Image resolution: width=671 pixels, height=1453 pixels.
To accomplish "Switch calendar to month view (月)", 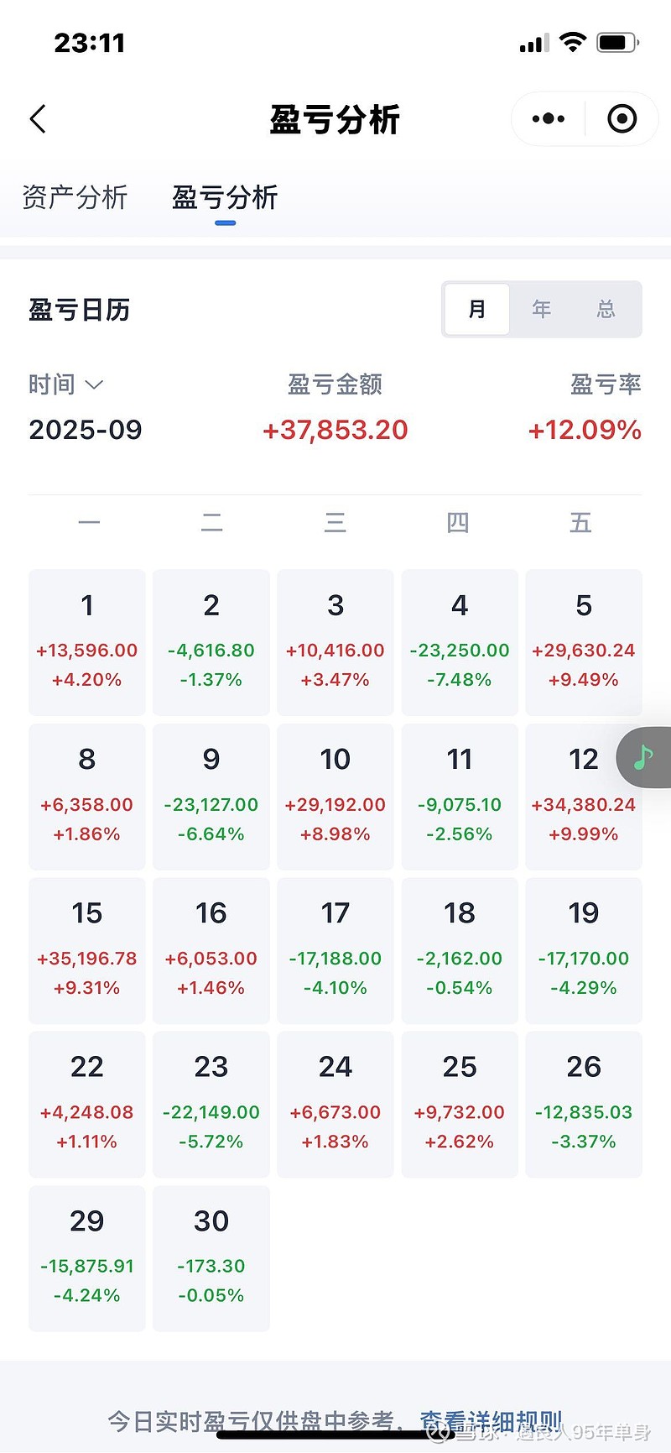I will click(x=477, y=310).
